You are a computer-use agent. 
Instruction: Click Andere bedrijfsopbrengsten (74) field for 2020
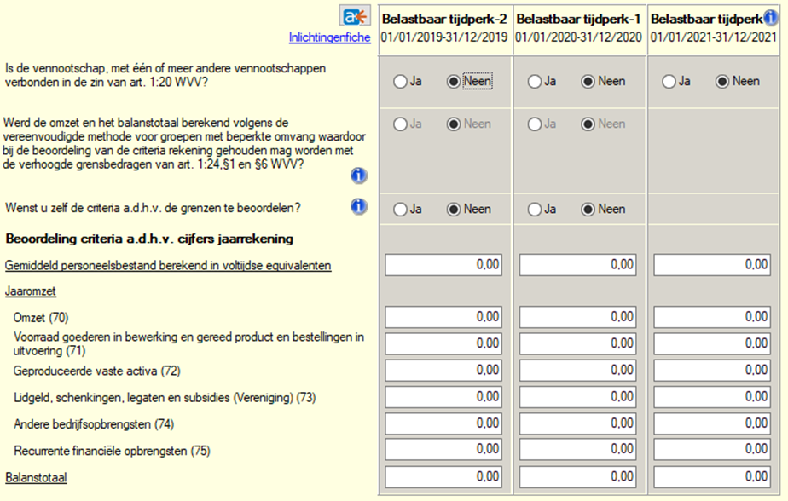(579, 423)
